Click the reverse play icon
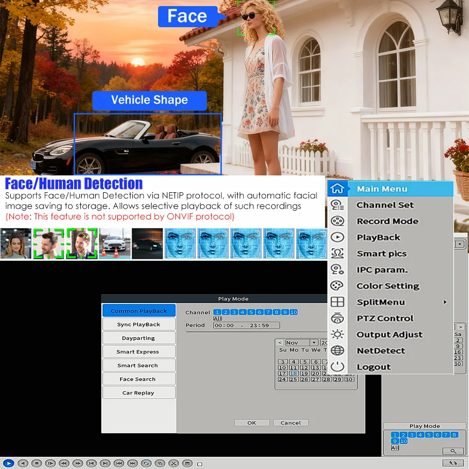The image size is (469, 469). [x=23, y=463]
